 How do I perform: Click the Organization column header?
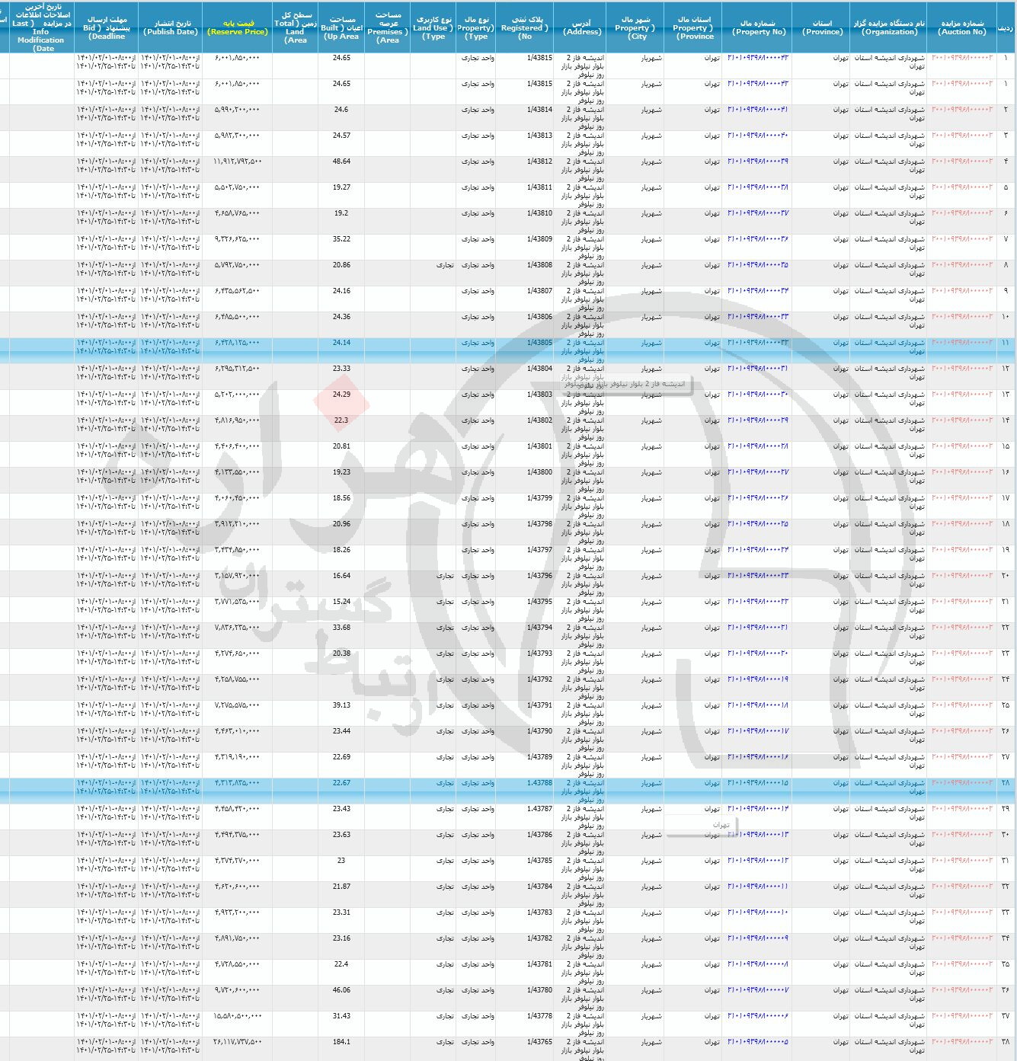pos(888,27)
